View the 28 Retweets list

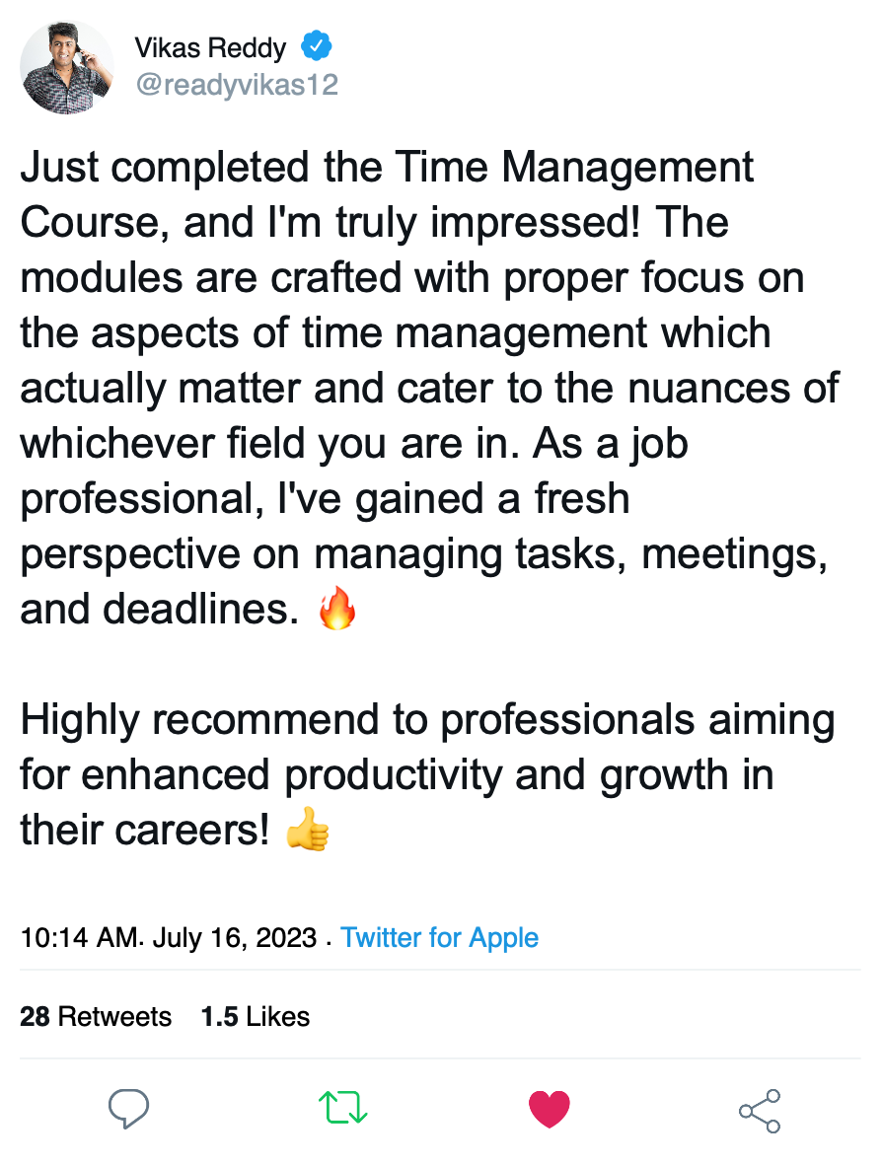click(96, 1017)
